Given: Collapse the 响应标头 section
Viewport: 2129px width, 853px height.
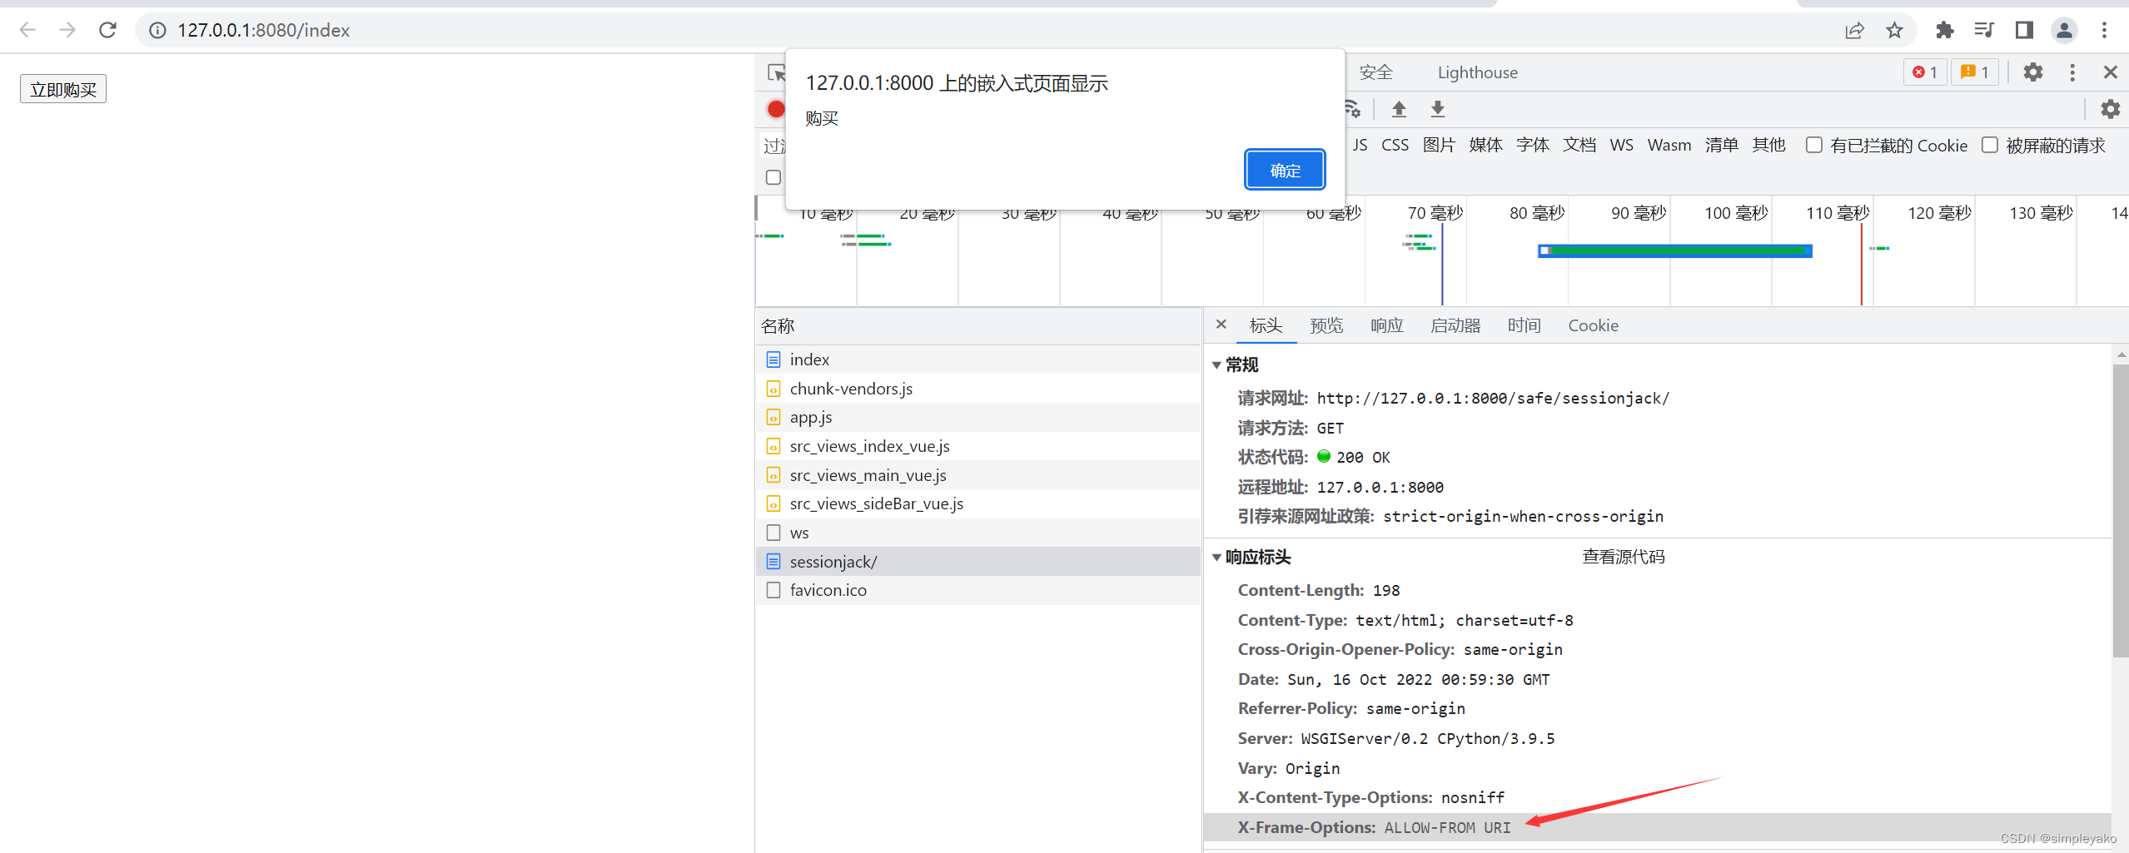Looking at the screenshot, I should pyautogui.click(x=1217, y=558).
